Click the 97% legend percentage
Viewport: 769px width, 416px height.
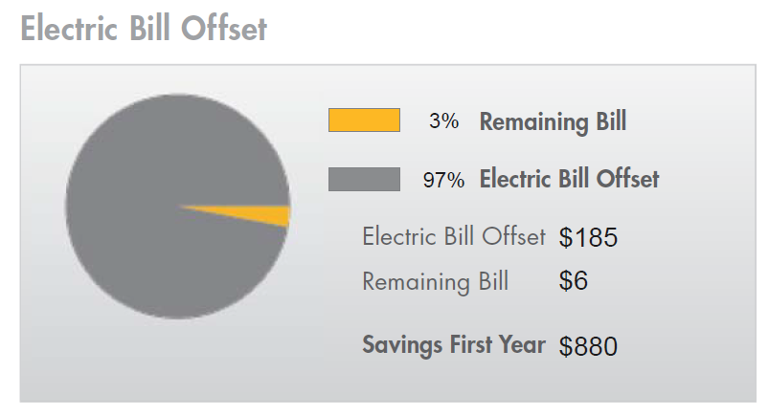coord(443,180)
